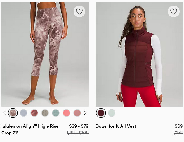This screenshot has width=184, height=142.
Task: Open the Down for It All Vest link
Action: (116, 126)
